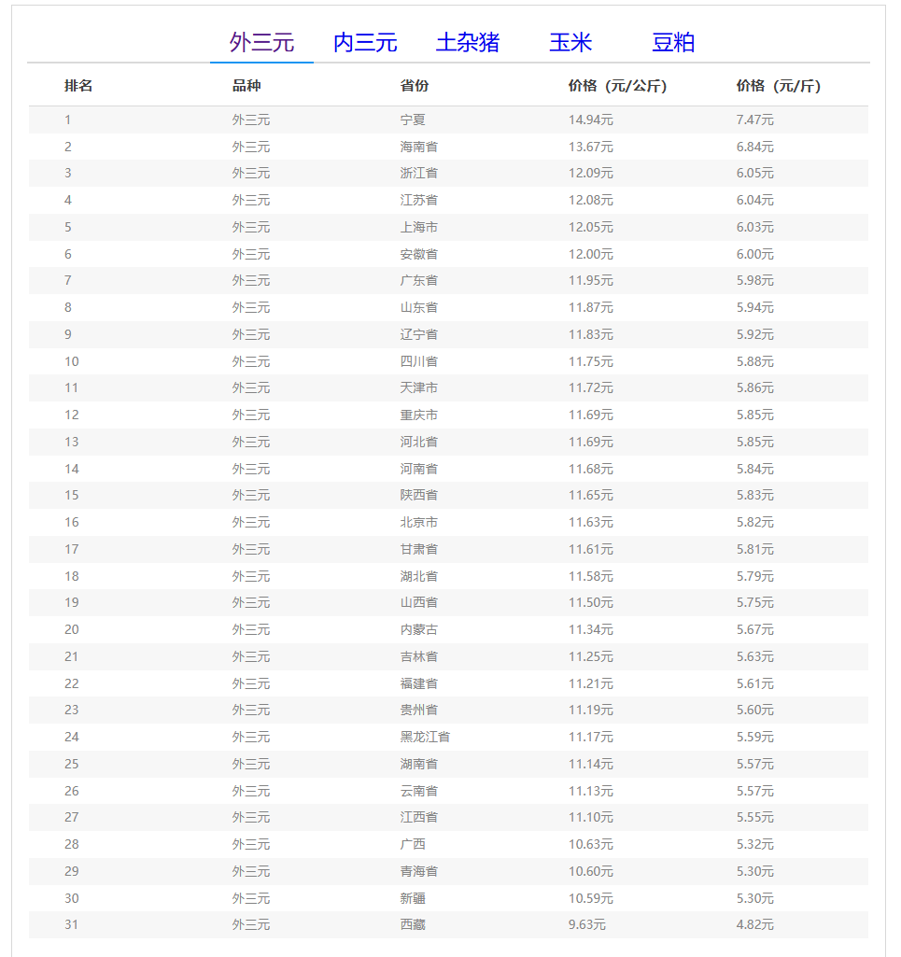Click the 海南省 row province cell
Screen dimensions: 901x957
point(418,147)
